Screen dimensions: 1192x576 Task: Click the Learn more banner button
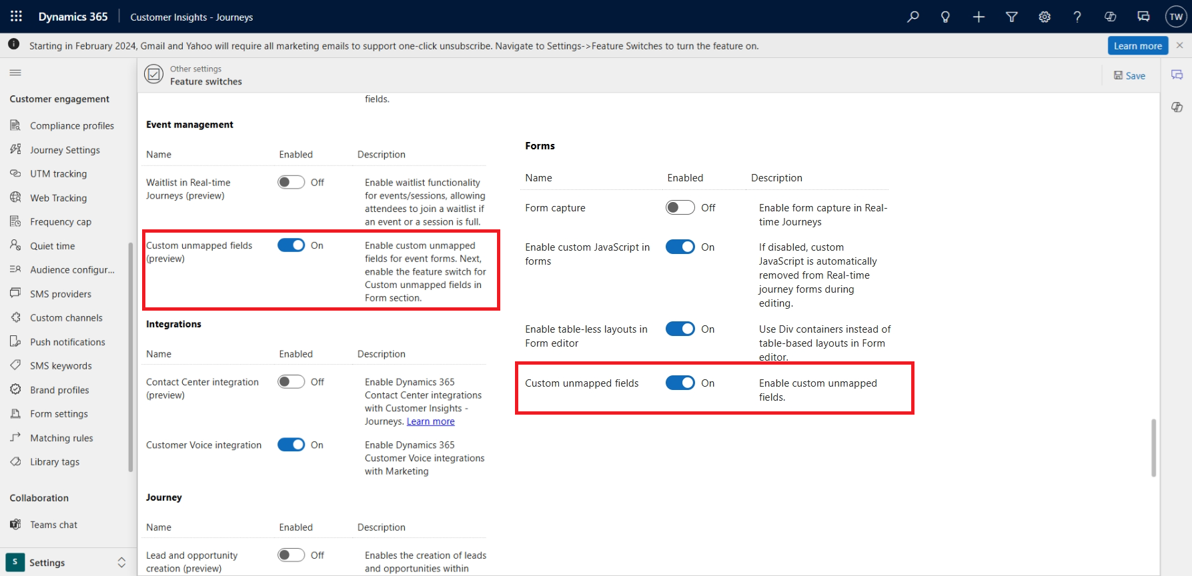tap(1138, 45)
